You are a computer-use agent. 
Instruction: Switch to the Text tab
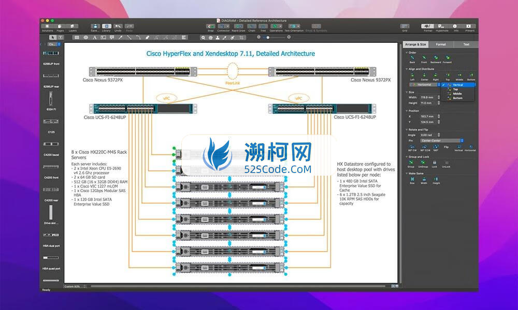pyautogui.click(x=466, y=44)
